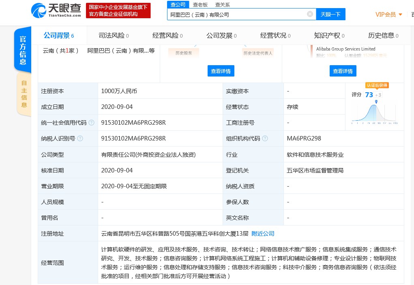Click the 历史法定代表人 label
The height and width of the screenshot is (285, 414).
pos(258,53)
